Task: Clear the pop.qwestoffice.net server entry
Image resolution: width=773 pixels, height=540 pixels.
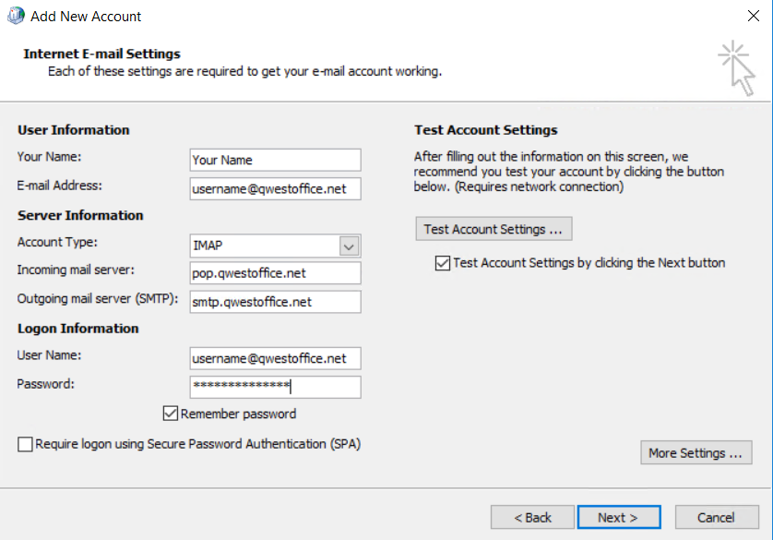Action: point(274,272)
